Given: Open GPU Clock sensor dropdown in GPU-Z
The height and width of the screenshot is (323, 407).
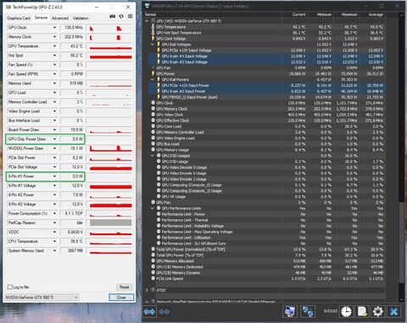Looking at the screenshot, I should 54,27.
